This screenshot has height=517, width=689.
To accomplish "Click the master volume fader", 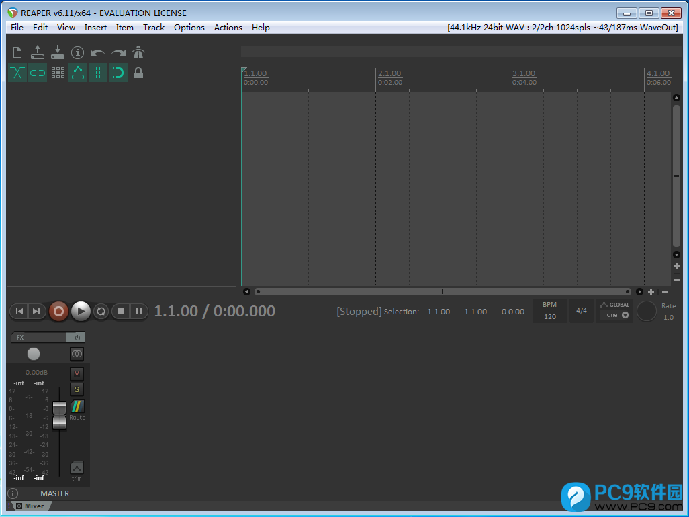I will coord(59,415).
